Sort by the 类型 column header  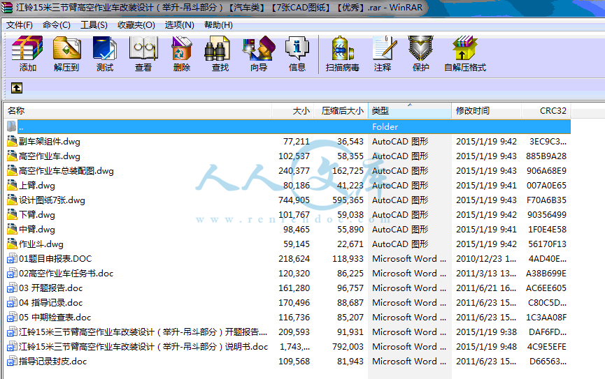coord(410,111)
